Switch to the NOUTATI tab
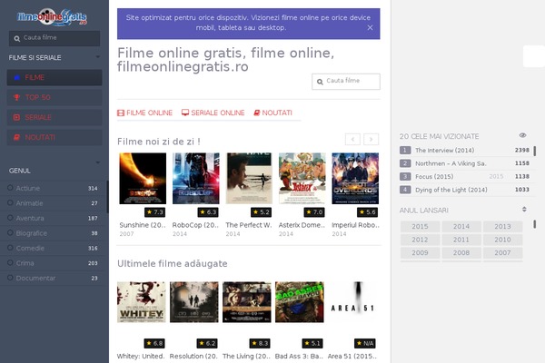Screen dimensions: 545x363 (x=272, y=113)
